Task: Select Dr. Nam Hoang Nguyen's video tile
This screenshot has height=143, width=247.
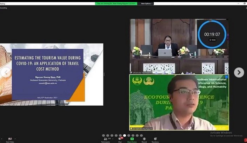Action: (179, 103)
